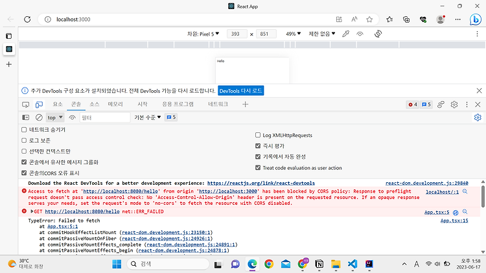Screen dimensions: 486x273
Task: Click the 5 issues badge in the DevTools toolbar
Action: [426, 104]
